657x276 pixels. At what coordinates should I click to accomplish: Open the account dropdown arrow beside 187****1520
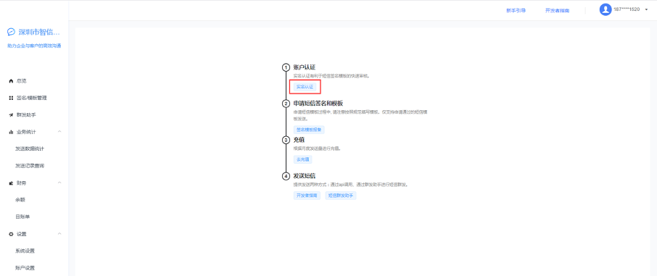tap(646, 9)
